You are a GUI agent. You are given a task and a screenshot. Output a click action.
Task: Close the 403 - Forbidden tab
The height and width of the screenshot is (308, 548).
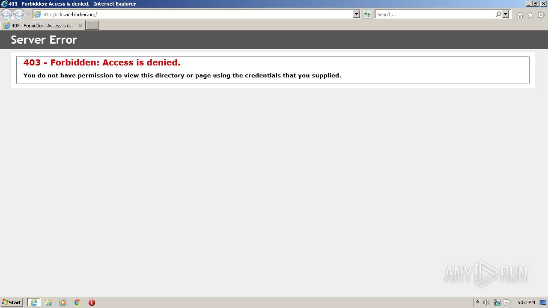[x=80, y=26]
